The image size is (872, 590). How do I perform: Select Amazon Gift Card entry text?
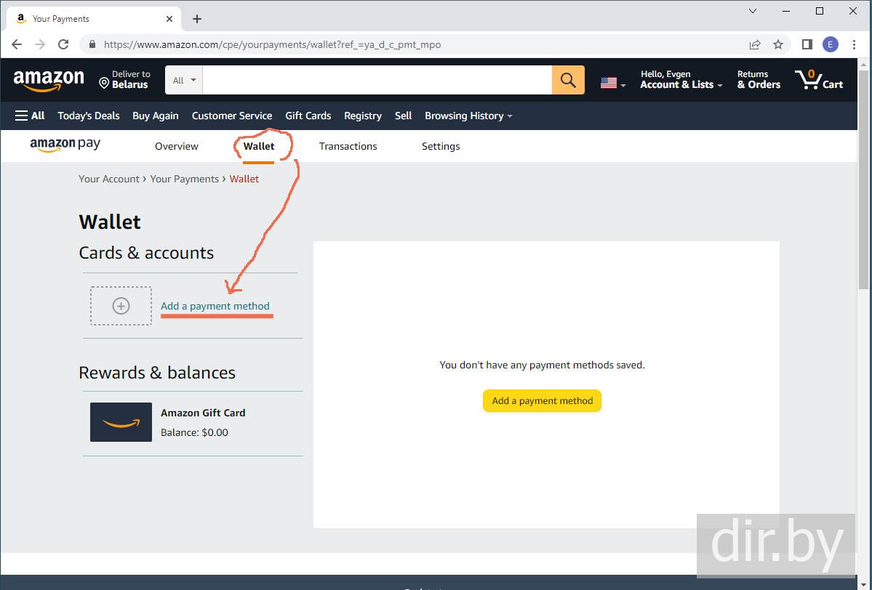coord(203,413)
